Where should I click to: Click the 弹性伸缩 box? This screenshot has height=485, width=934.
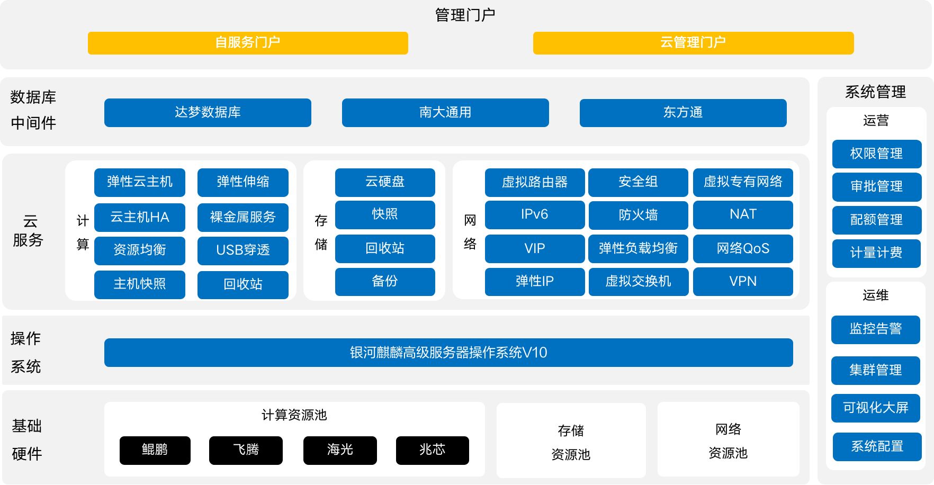(243, 182)
